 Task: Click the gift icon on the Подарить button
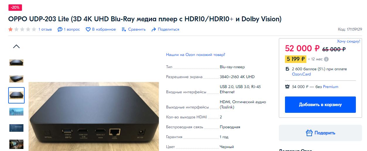pyautogui.click(x=309, y=133)
